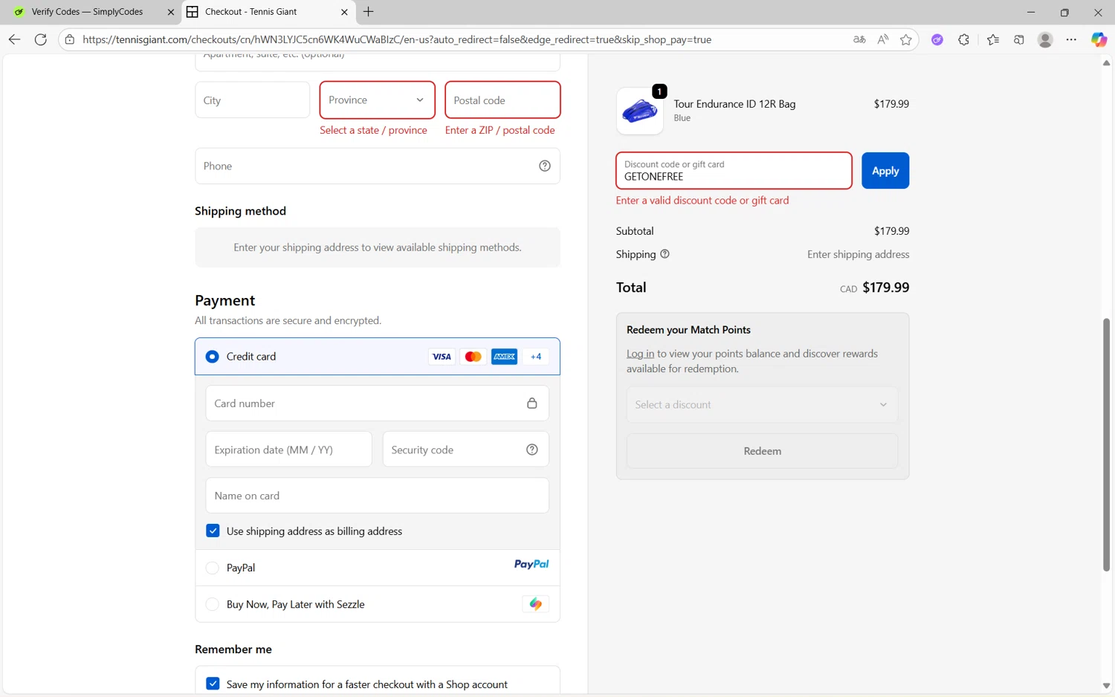Open read aloud icon in address bar
Screen dimensions: 1115x697
pyautogui.click(x=882, y=39)
